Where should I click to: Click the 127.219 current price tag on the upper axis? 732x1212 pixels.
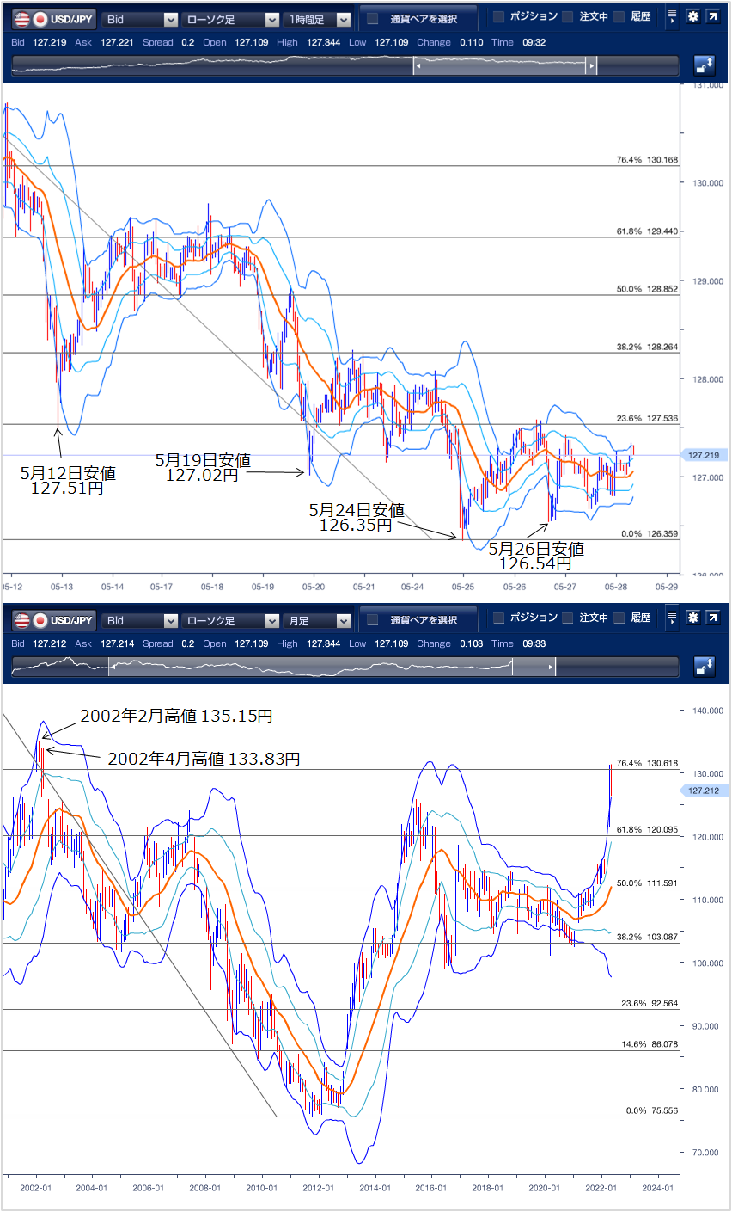pyautogui.click(x=705, y=454)
